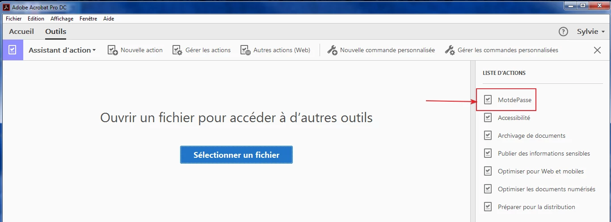This screenshot has height=222, width=611.
Task: Open the Accessibilité action label
Action: 514,118
